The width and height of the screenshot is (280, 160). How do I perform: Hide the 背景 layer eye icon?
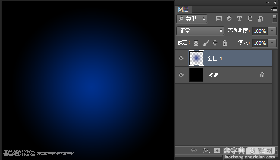(181, 75)
